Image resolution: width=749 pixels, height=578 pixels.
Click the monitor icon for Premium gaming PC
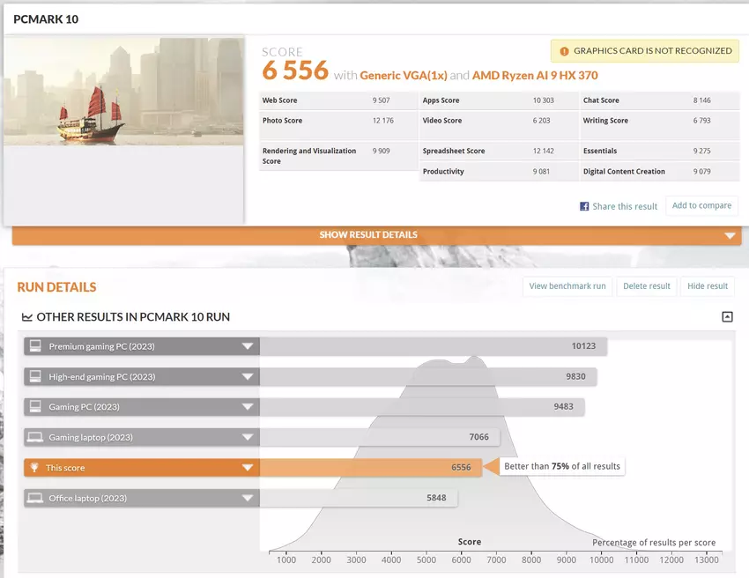[35, 346]
